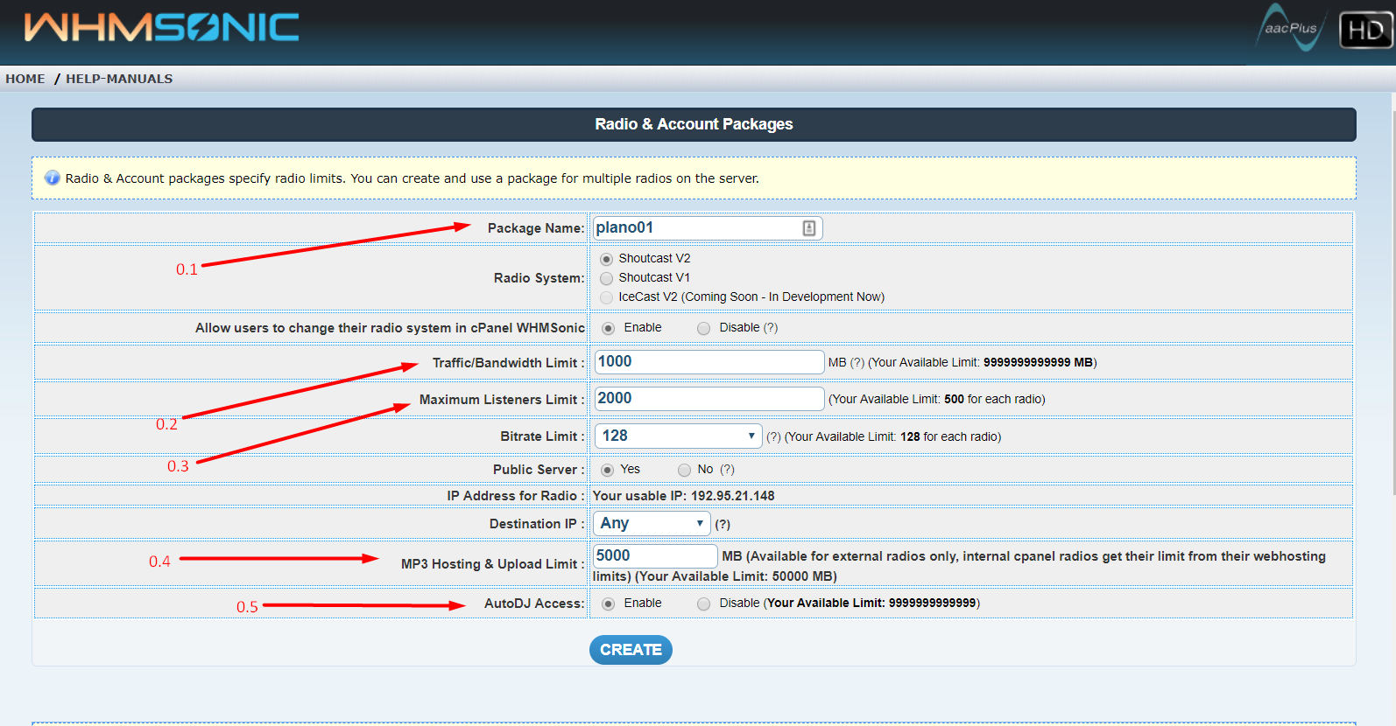This screenshot has height=726, width=1396.
Task: Click the WHMSonic logo
Action: pyautogui.click(x=162, y=28)
